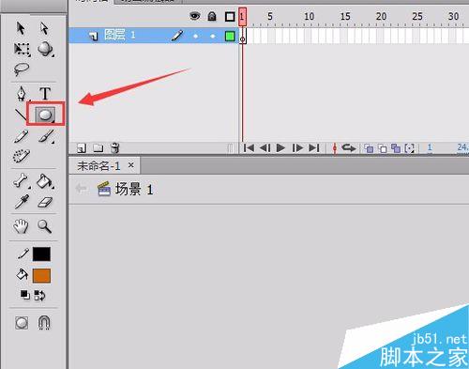
Task: Reset to black and white colors
Action: pos(25,295)
